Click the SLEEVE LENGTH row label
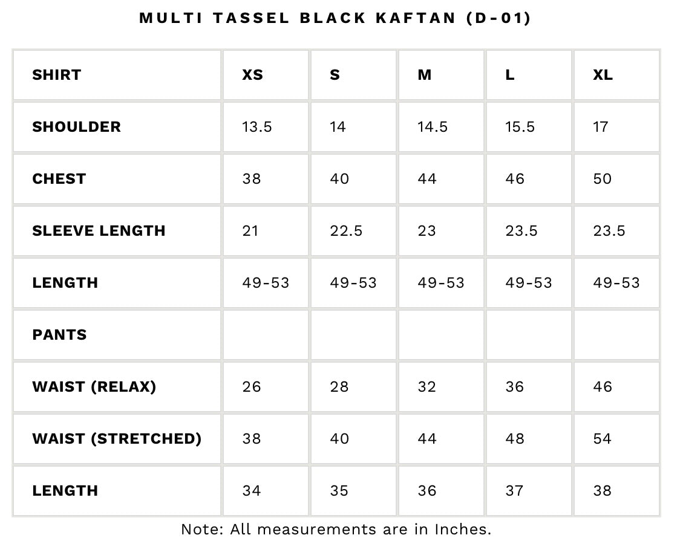This screenshot has width=680, height=538. 99,231
